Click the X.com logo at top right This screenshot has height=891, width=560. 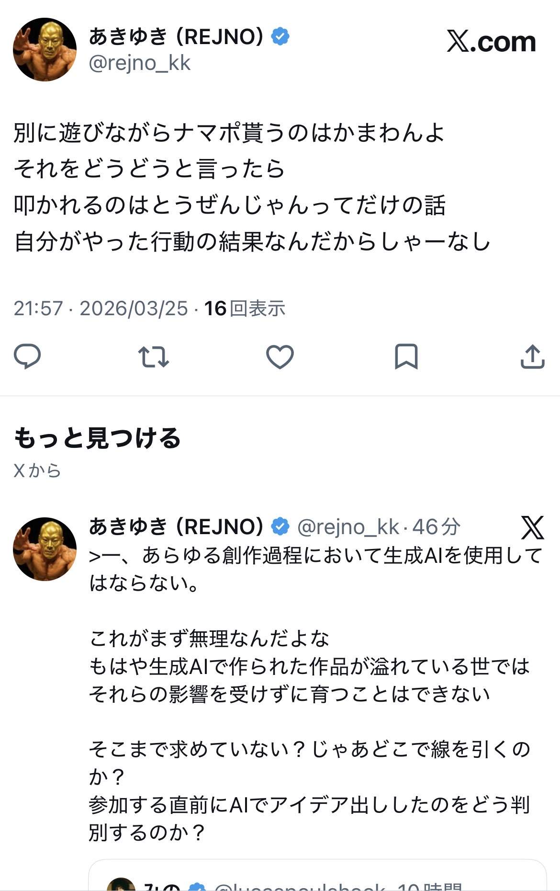pos(491,42)
